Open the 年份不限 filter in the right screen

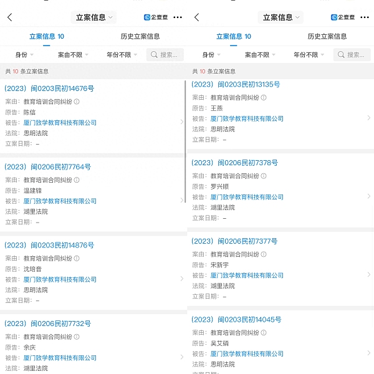click(x=309, y=55)
